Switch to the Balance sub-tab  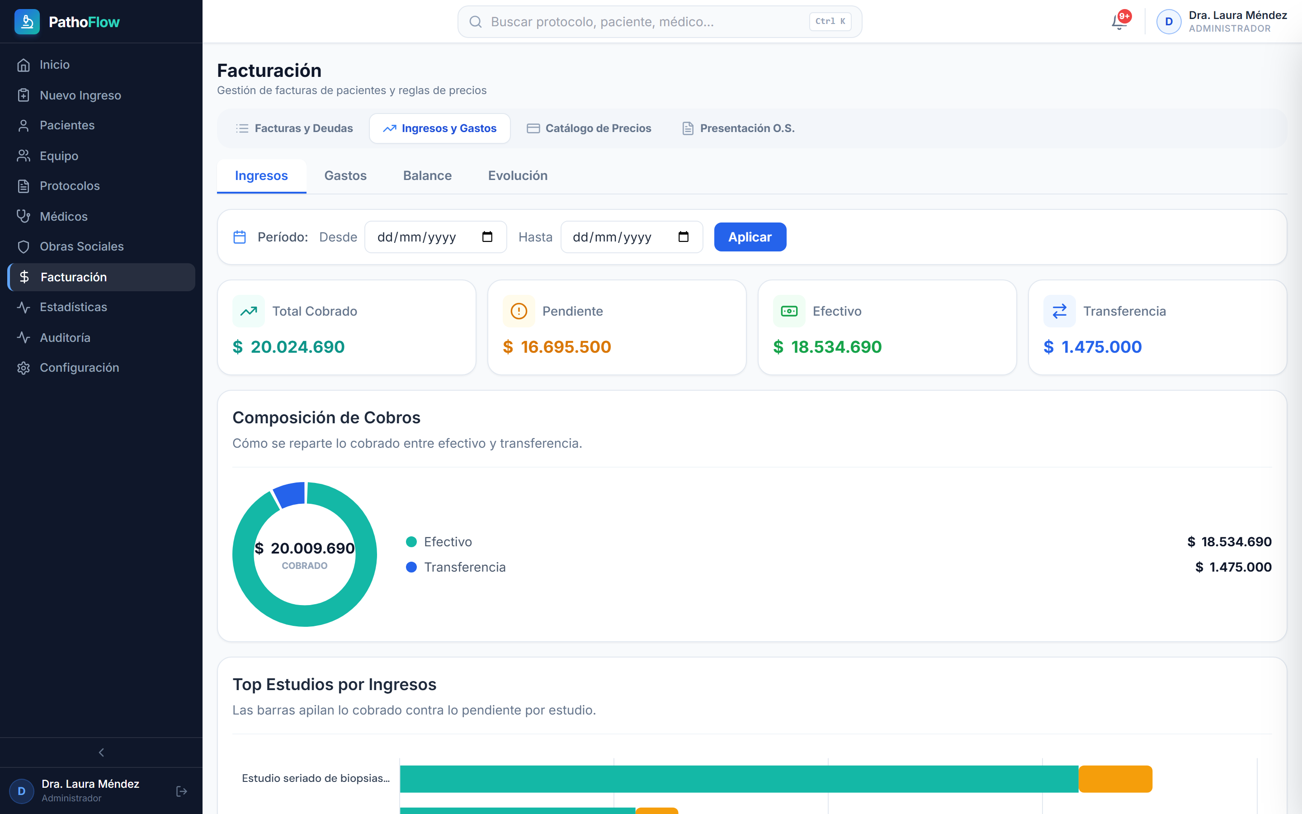[x=427, y=175]
